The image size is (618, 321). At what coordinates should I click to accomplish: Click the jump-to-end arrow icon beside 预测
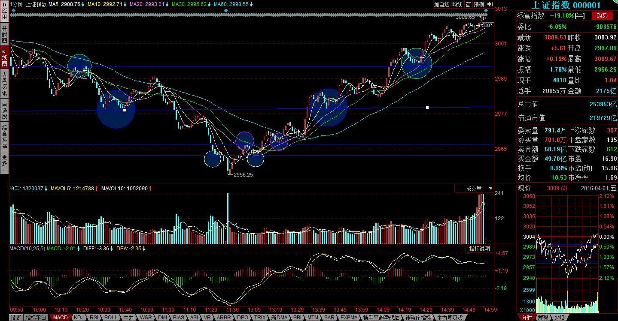coord(490,4)
